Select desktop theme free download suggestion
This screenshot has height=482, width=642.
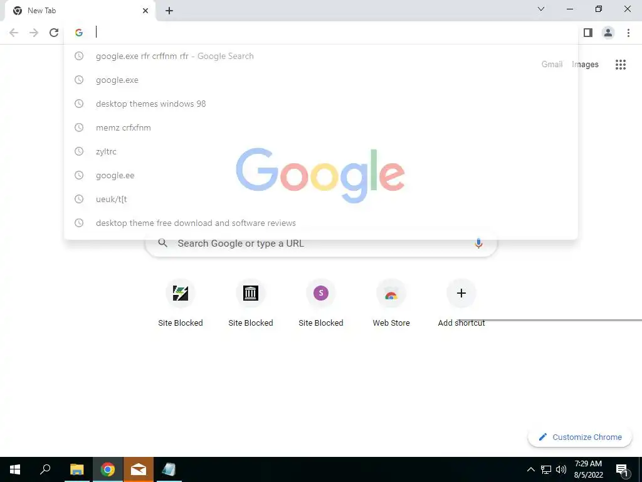click(321, 223)
